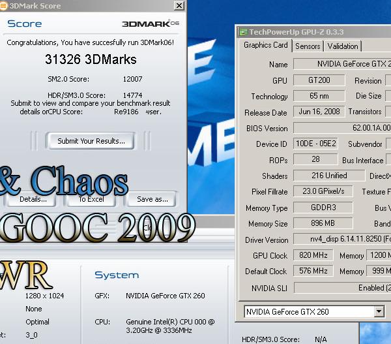391x344 pixels.
Task: Select the HDR/SM3.0 Score 14774 value
Action: 132,95
